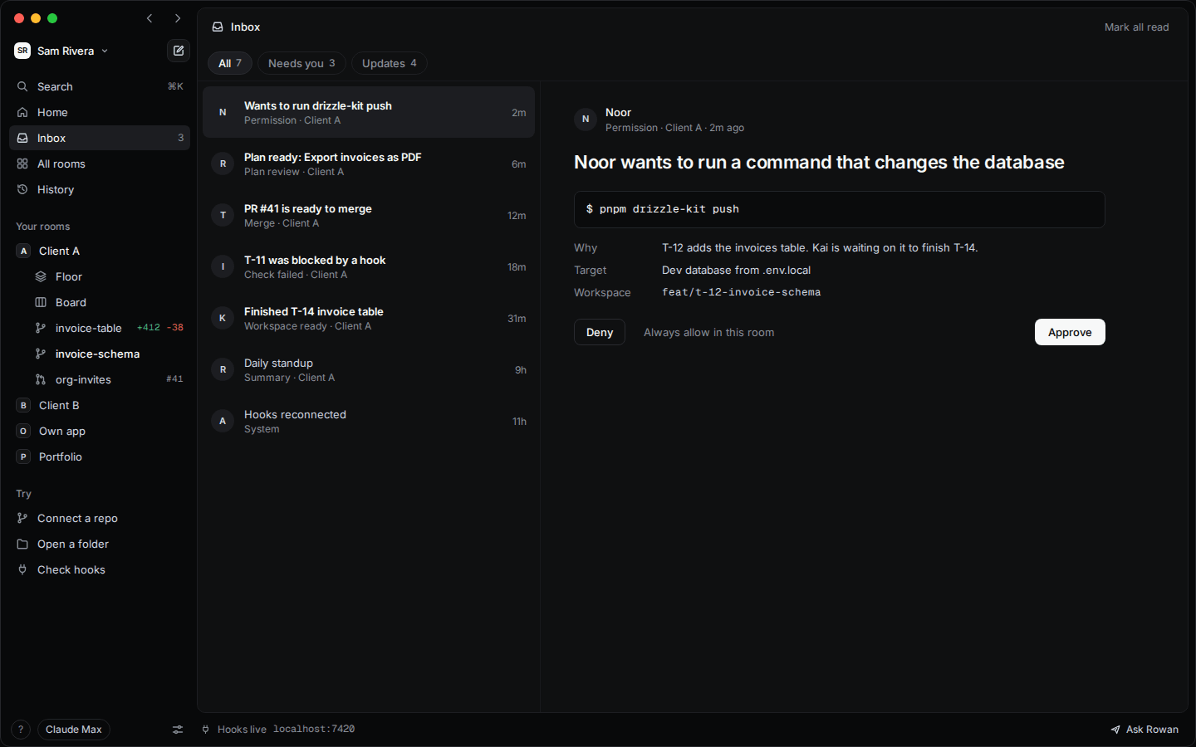Switch to the Needs you tab
Screen dimensions: 1196x747
click(x=301, y=63)
